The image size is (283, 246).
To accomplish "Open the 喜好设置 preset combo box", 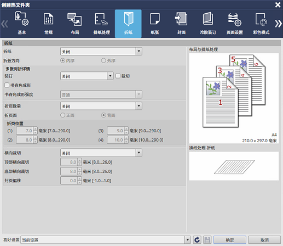I will (106, 240).
